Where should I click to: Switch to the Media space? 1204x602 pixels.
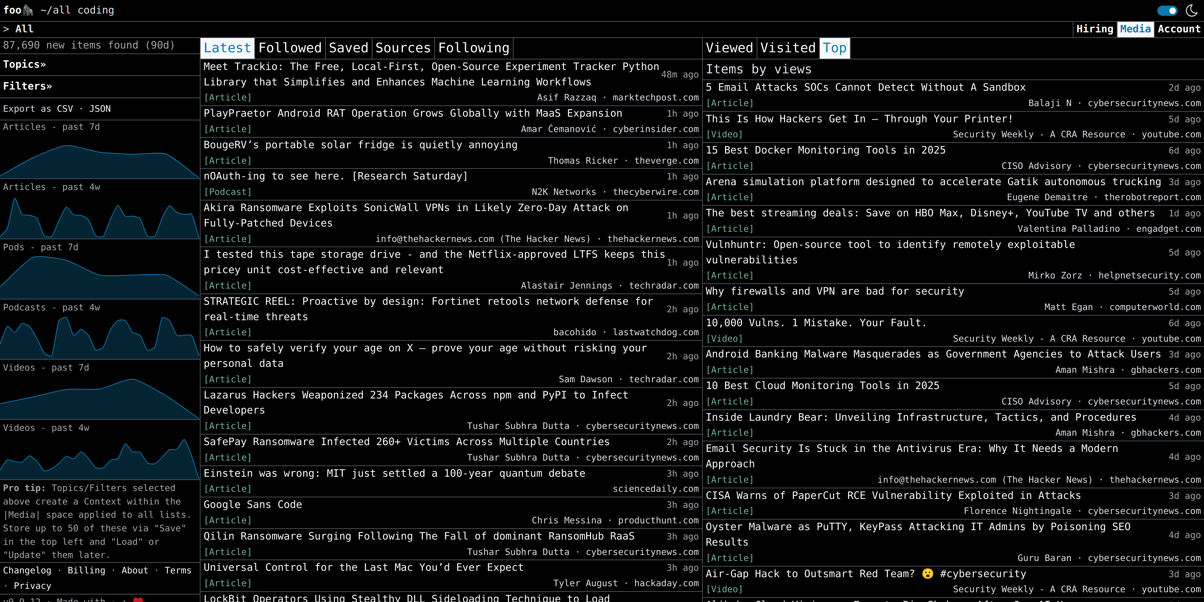click(1135, 29)
